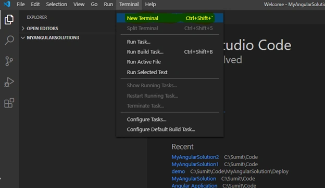Click the Recent heading on Welcome page

pyautogui.click(x=182, y=146)
